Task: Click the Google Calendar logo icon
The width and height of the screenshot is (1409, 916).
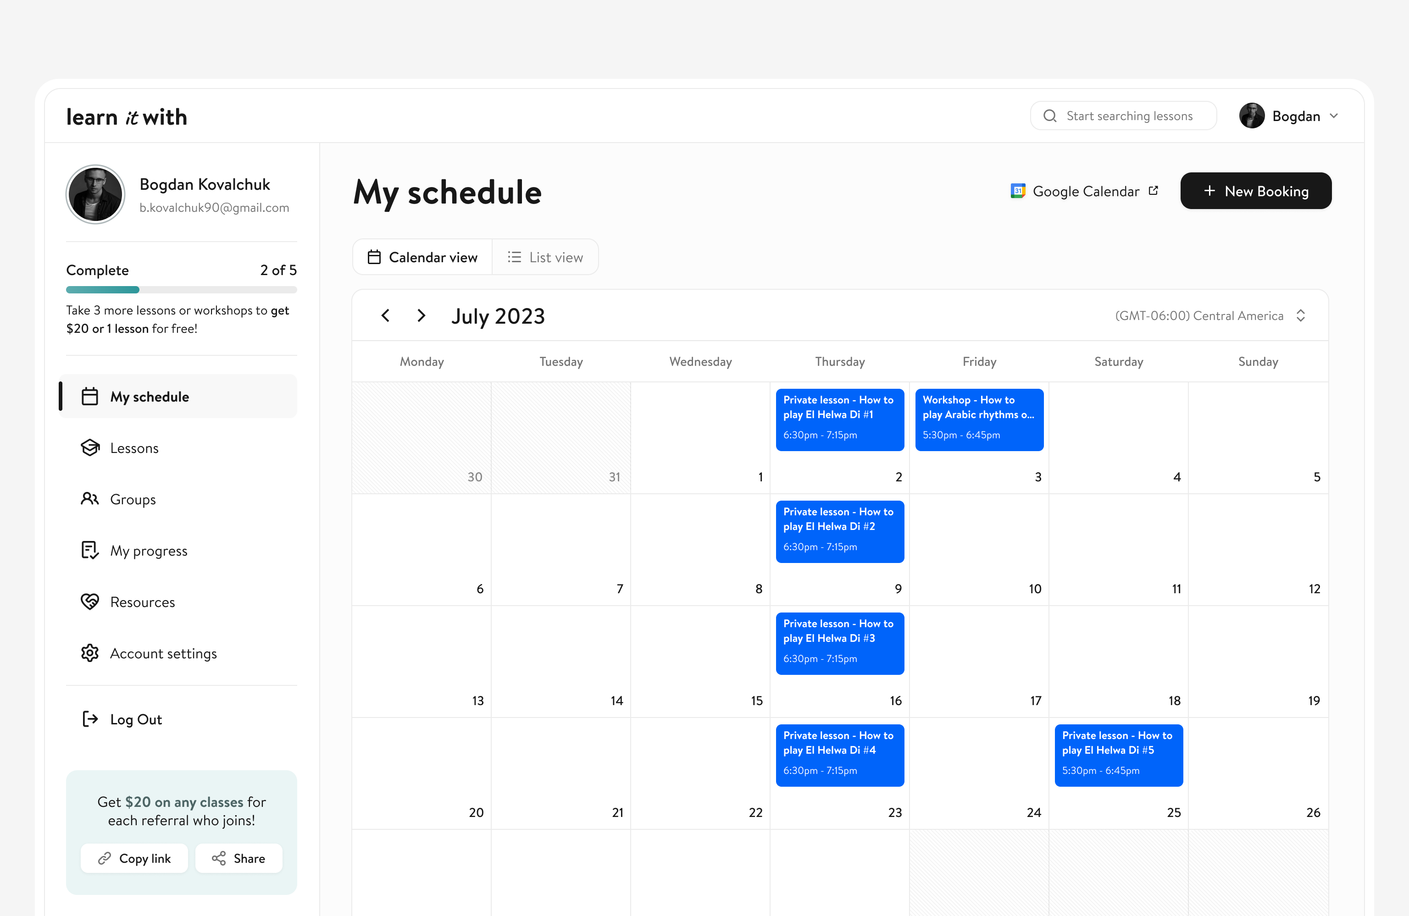Action: pos(1018,191)
